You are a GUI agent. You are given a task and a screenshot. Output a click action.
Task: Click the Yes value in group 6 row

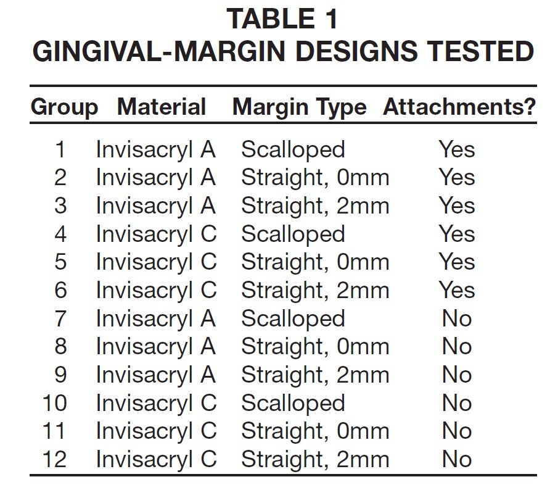pyautogui.click(x=457, y=290)
